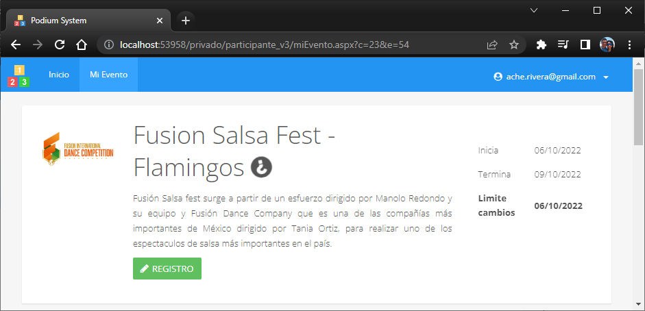
Task: Click the REGISTRO green button
Action: pos(167,269)
